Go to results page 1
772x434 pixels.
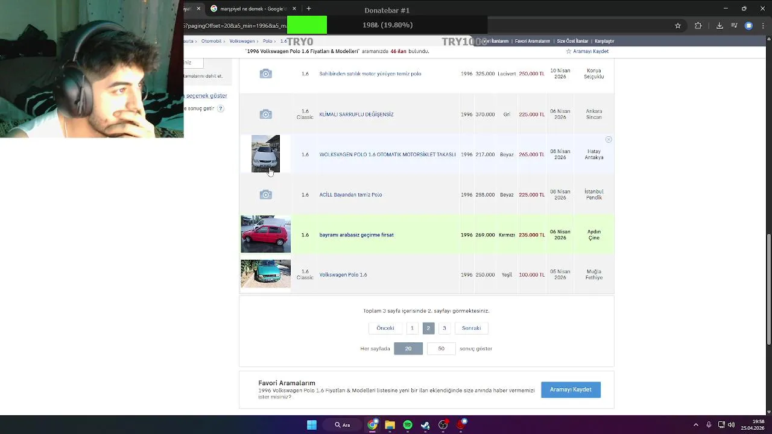[412, 328]
